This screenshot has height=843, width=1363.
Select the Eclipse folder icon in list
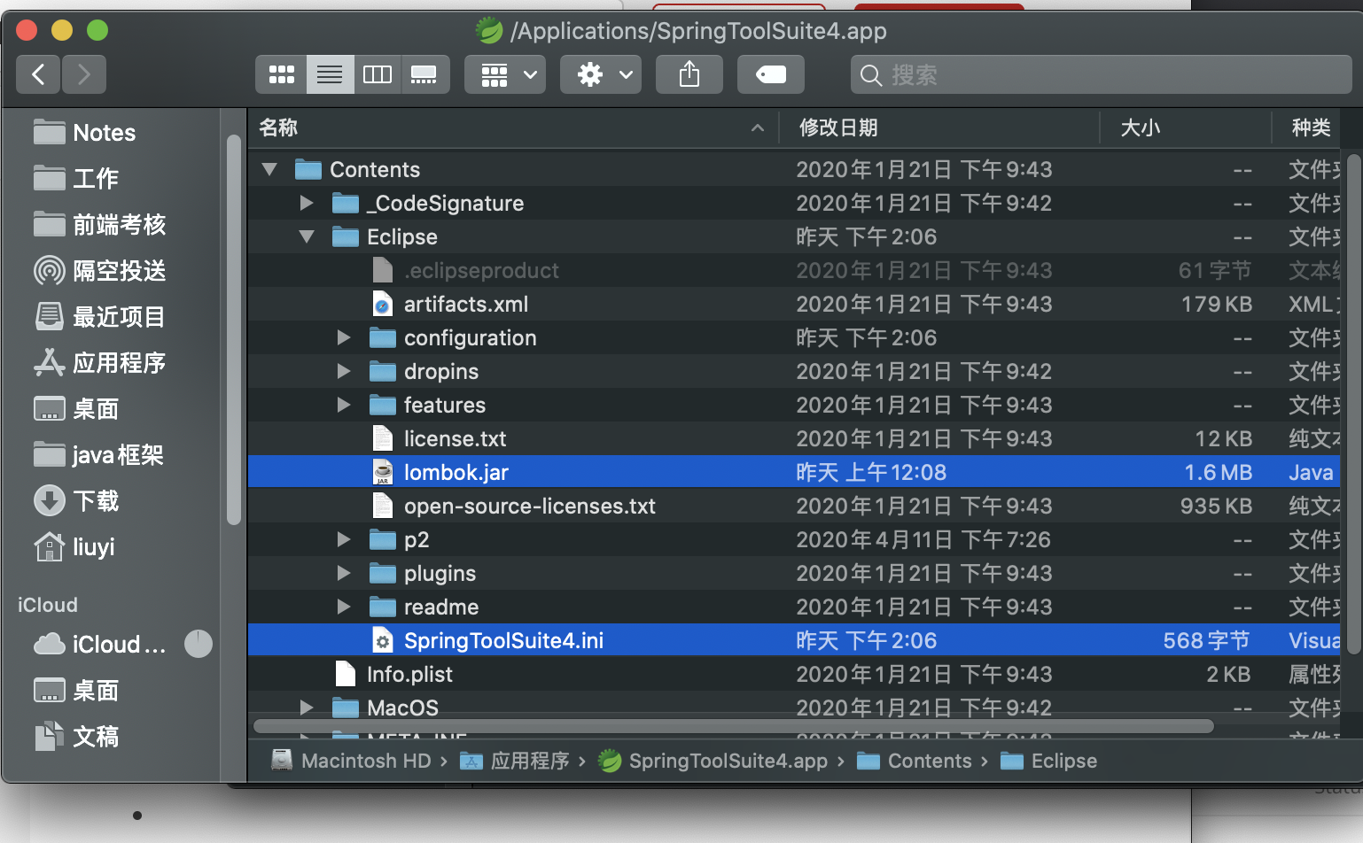tap(346, 236)
